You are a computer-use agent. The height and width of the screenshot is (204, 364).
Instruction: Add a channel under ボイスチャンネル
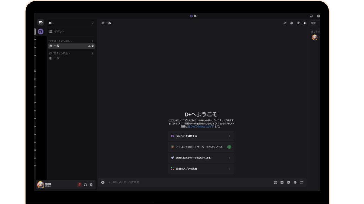tap(93, 53)
